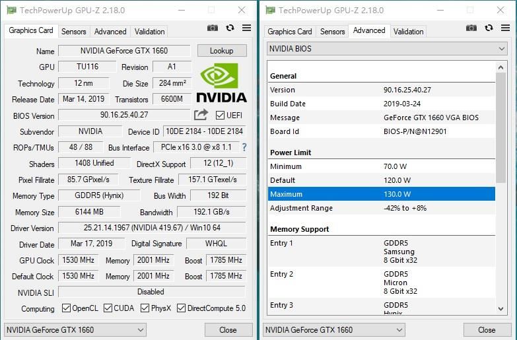The height and width of the screenshot is (340, 517).
Task: Click the bus interface question mark icon
Action: point(244,147)
